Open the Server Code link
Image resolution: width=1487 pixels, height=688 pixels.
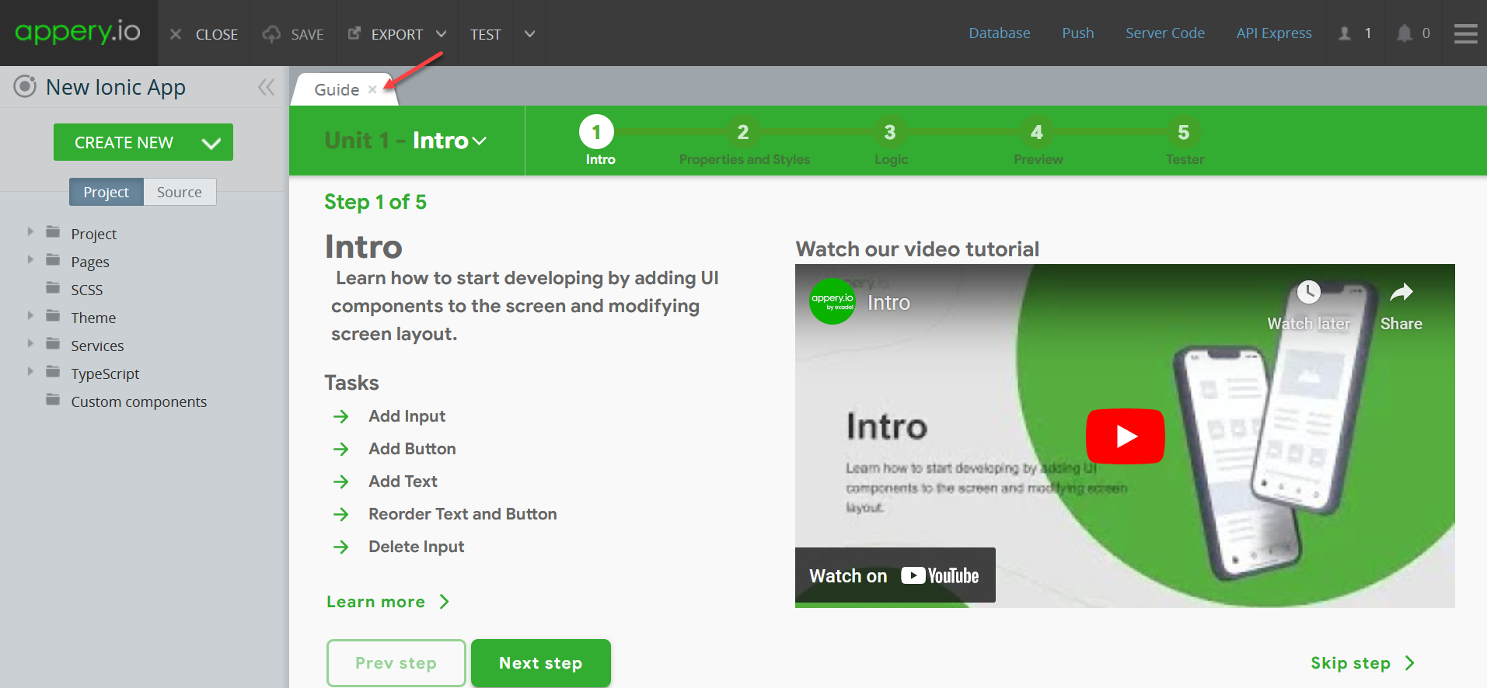(x=1164, y=33)
